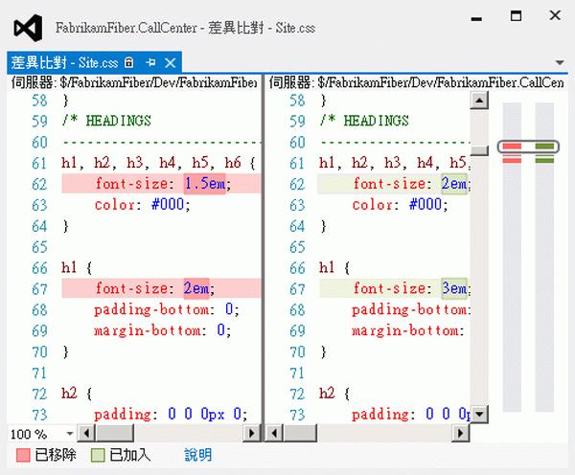Click left pane server path header
The height and width of the screenshot is (475, 575).
point(134,82)
